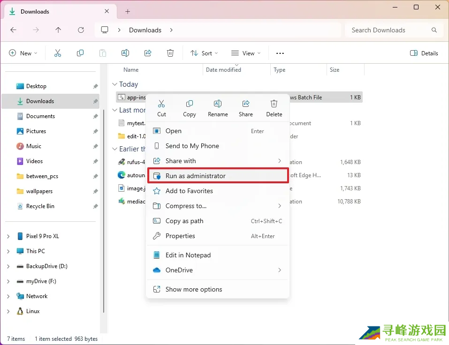Select Run as administrator menu entry
This screenshot has height=345, width=449.
pos(218,176)
